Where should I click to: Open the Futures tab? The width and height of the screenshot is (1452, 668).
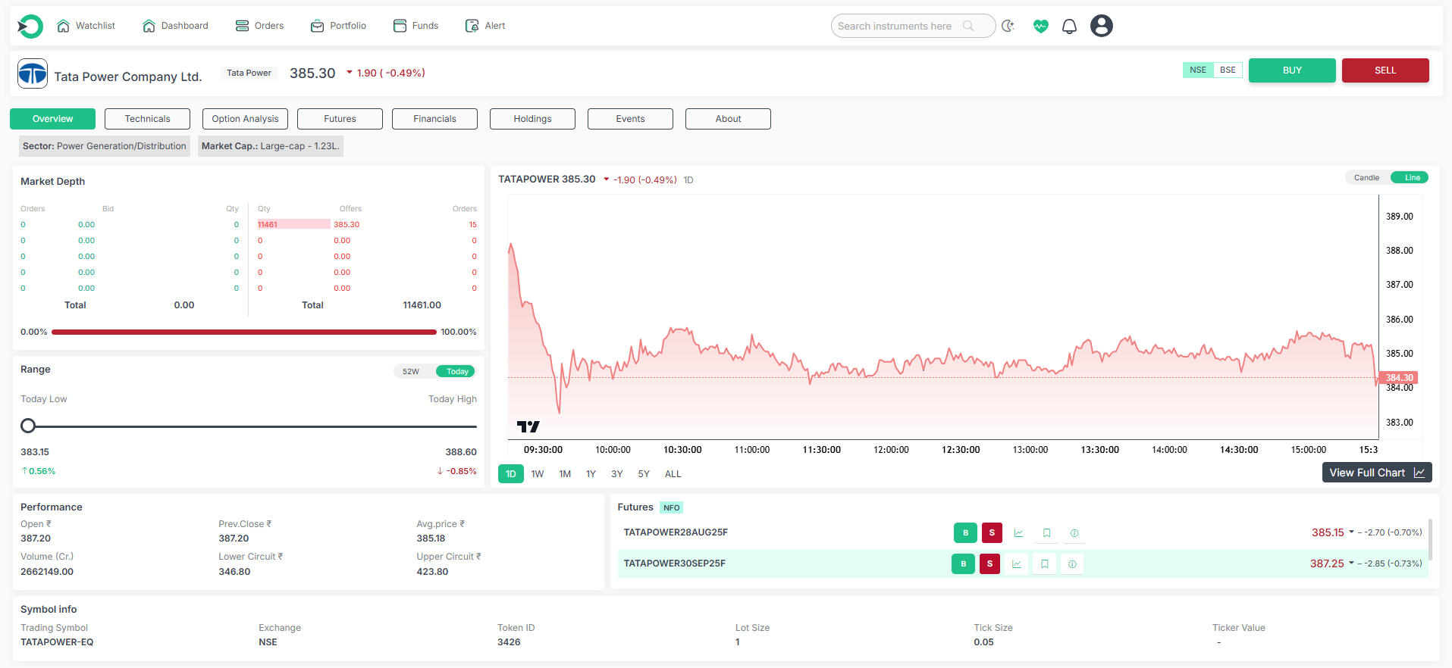pyautogui.click(x=340, y=119)
